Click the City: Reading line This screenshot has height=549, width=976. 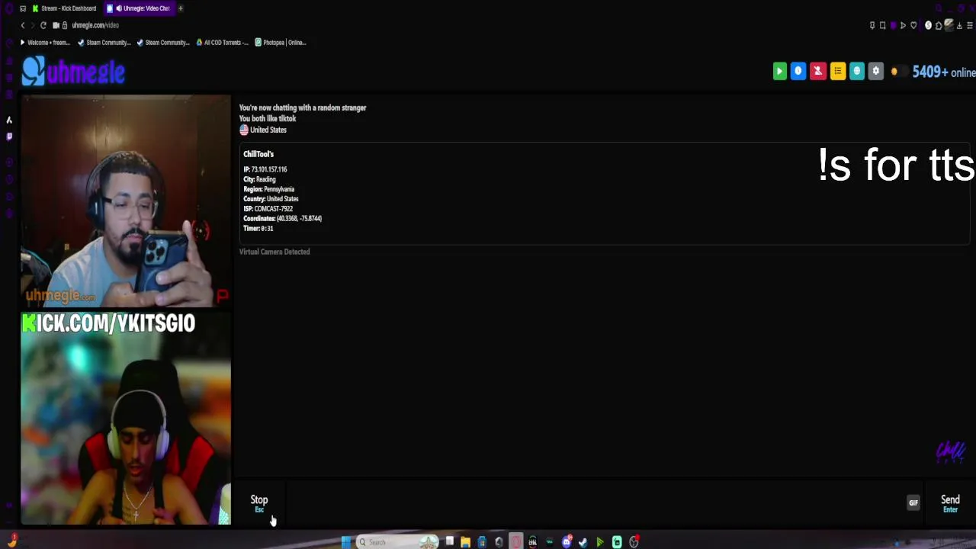259,179
